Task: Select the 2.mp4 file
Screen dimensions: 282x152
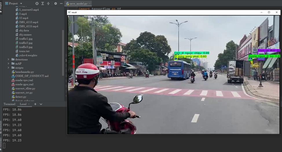Action: (21, 14)
